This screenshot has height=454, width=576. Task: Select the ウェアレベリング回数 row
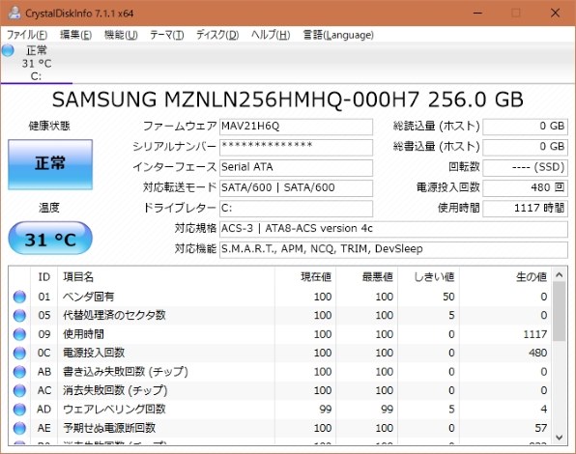(x=279, y=410)
